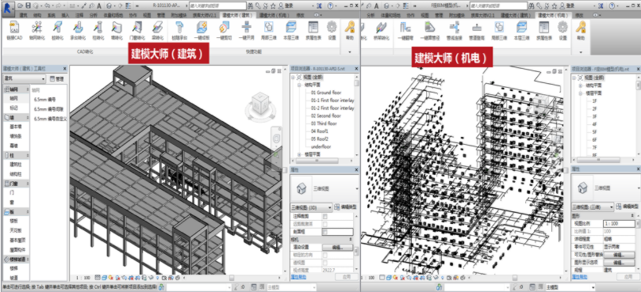Enable the 剖面框 section box checkbox
The width and height of the screenshot is (641, 292).
click(325, 232)
